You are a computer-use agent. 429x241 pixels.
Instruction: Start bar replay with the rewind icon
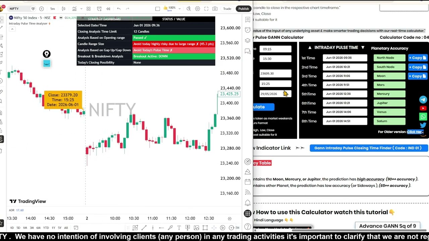pos(108,9)
